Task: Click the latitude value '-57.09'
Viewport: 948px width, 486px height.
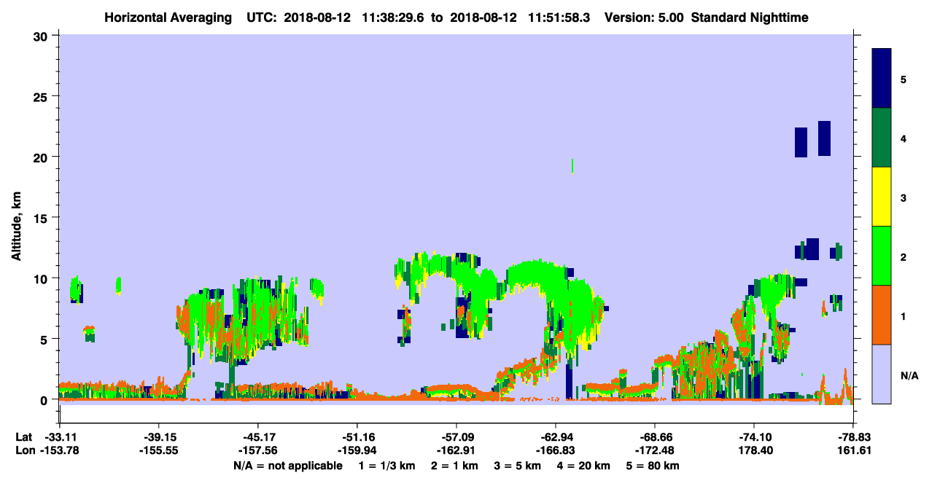Action: [456, 437]
